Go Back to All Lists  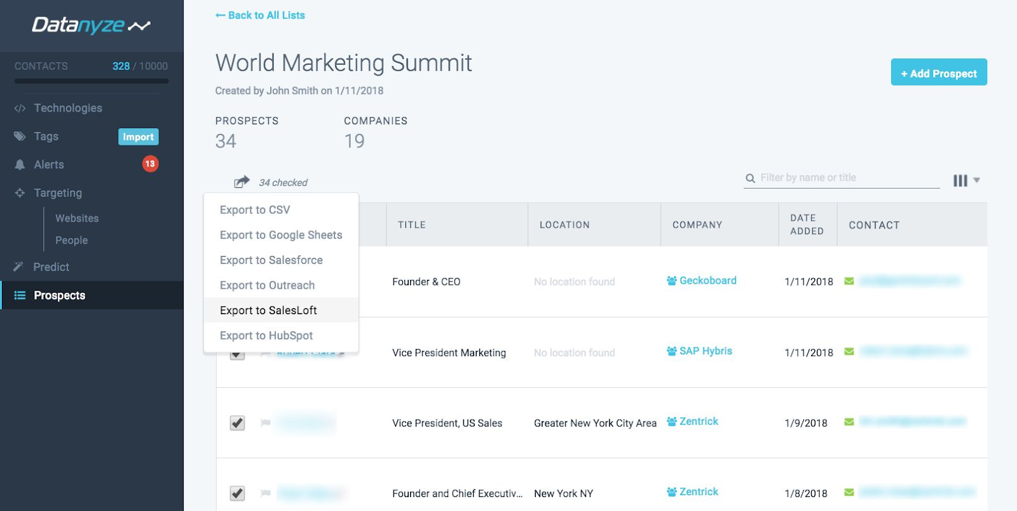coord(260,15)
